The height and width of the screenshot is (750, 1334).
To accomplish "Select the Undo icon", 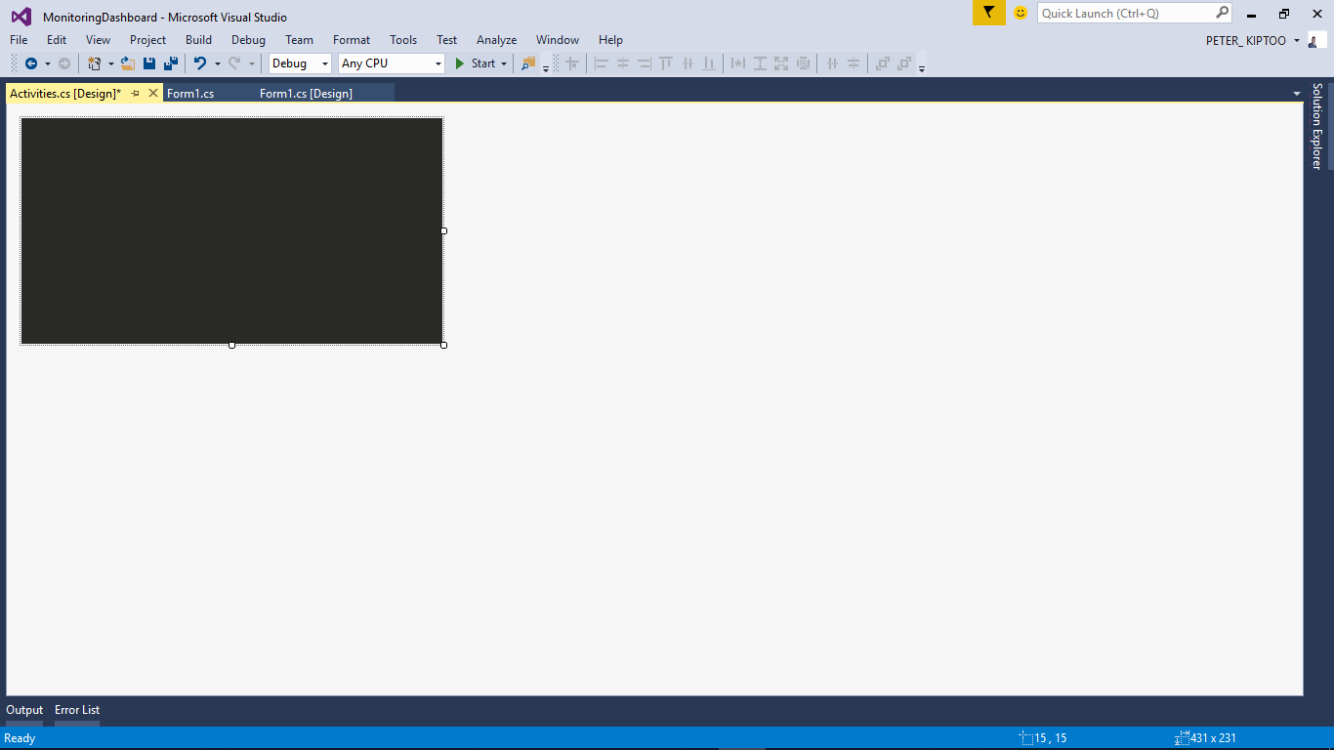I will click(201, 62).
